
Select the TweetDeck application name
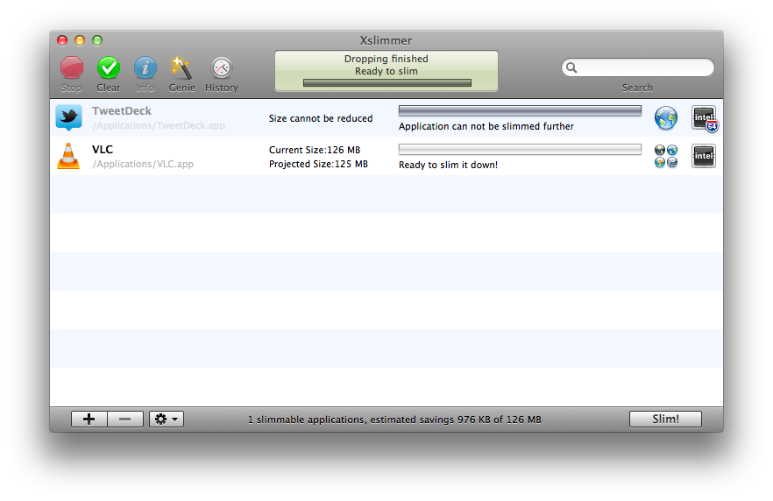[x=122, y=111]
